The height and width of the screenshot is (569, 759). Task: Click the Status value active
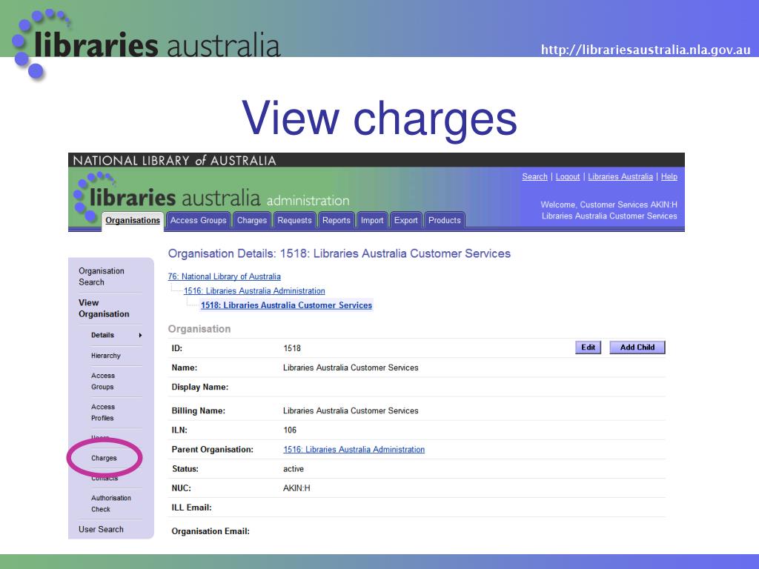pyautogui.click(x=294, y=469)
